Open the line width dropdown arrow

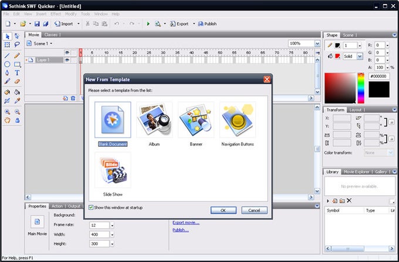(x=360, y=46)
